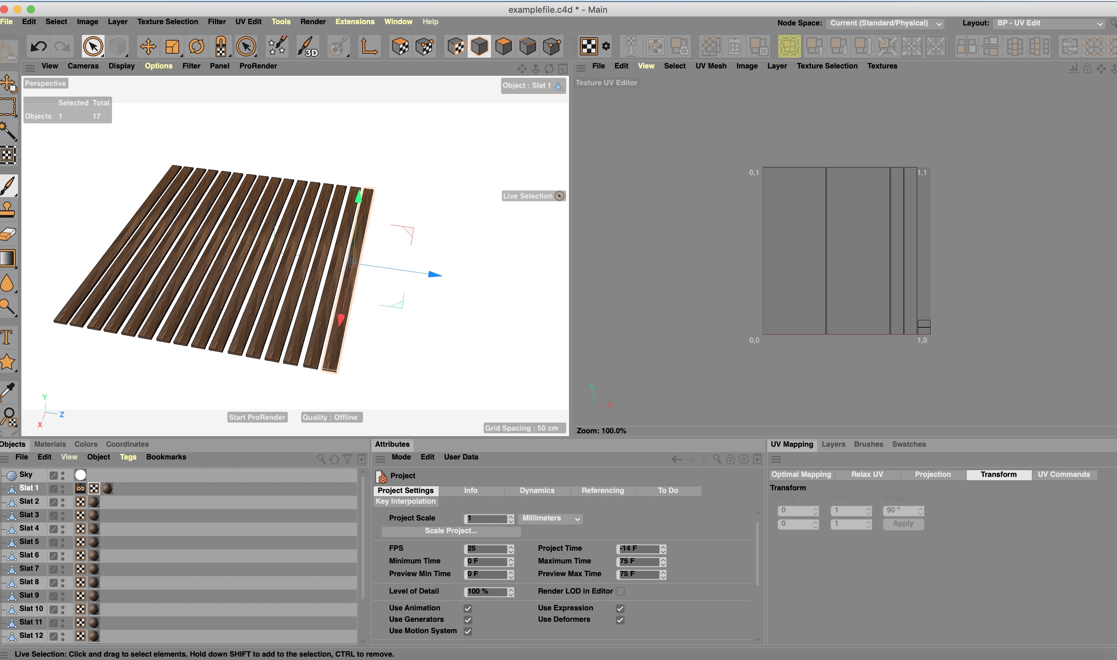Click the Undo arrow icon
This screenshot has width=1117, height=660.
[39, 46]
